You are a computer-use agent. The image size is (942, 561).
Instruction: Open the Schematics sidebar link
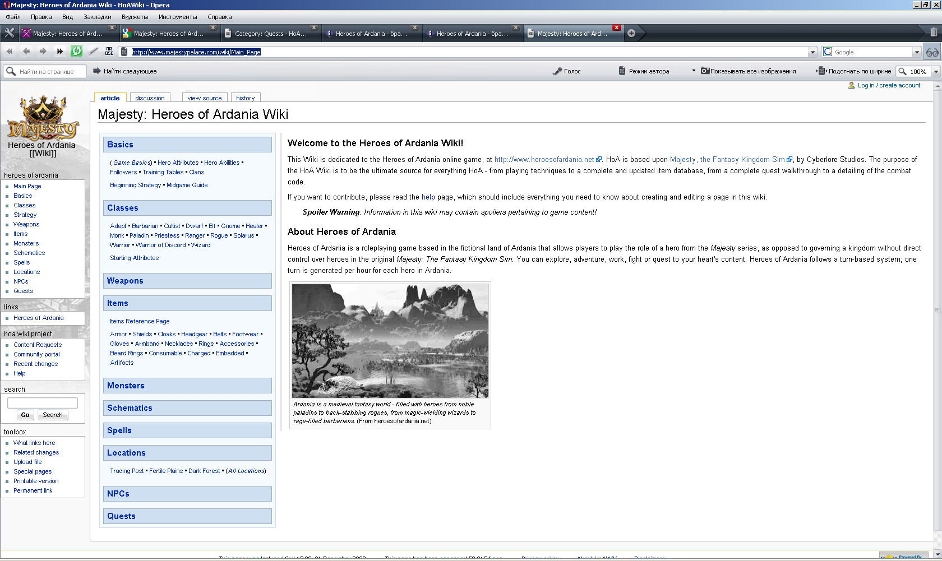pos(29,253)
